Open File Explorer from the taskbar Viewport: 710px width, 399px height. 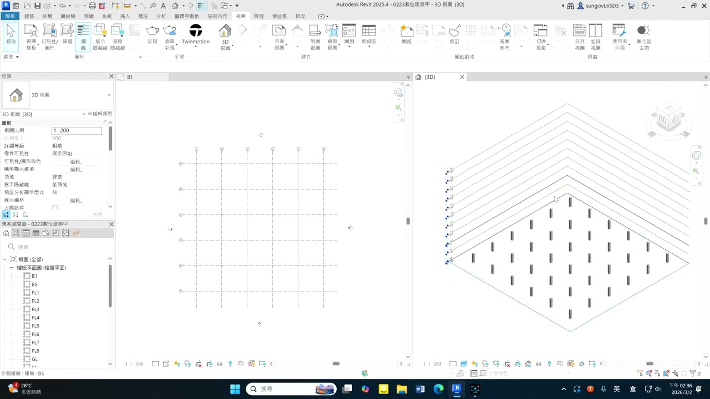coord(402,389)
